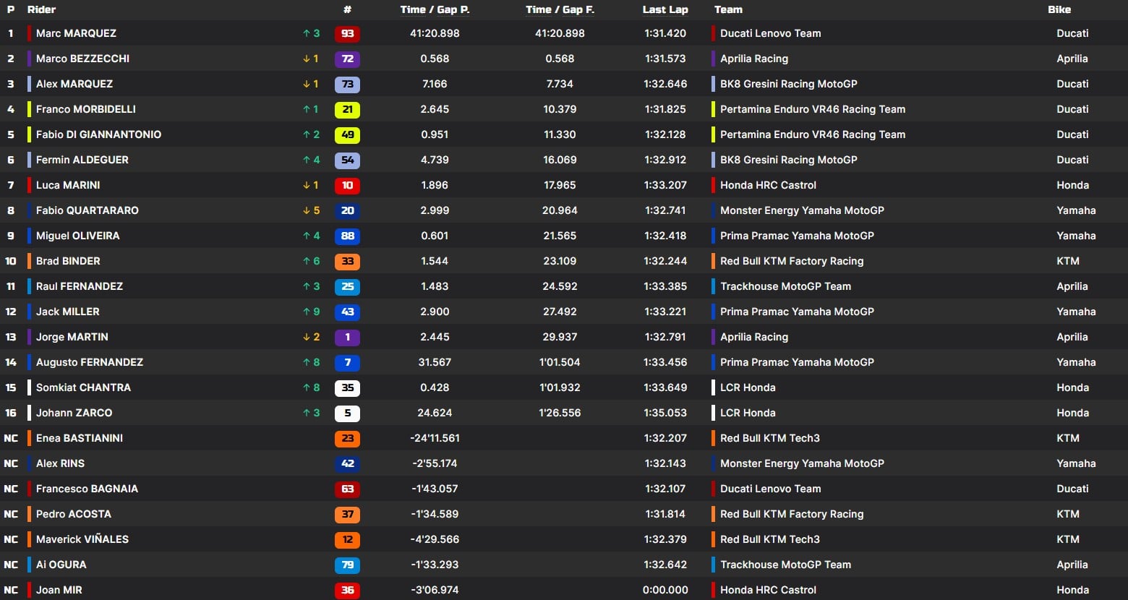Click the red team color bar beside Luca Marini
1128x600 pixels.
click(713, 185)
